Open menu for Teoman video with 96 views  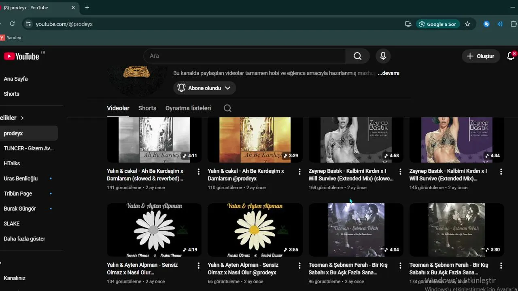click(400, 266)
